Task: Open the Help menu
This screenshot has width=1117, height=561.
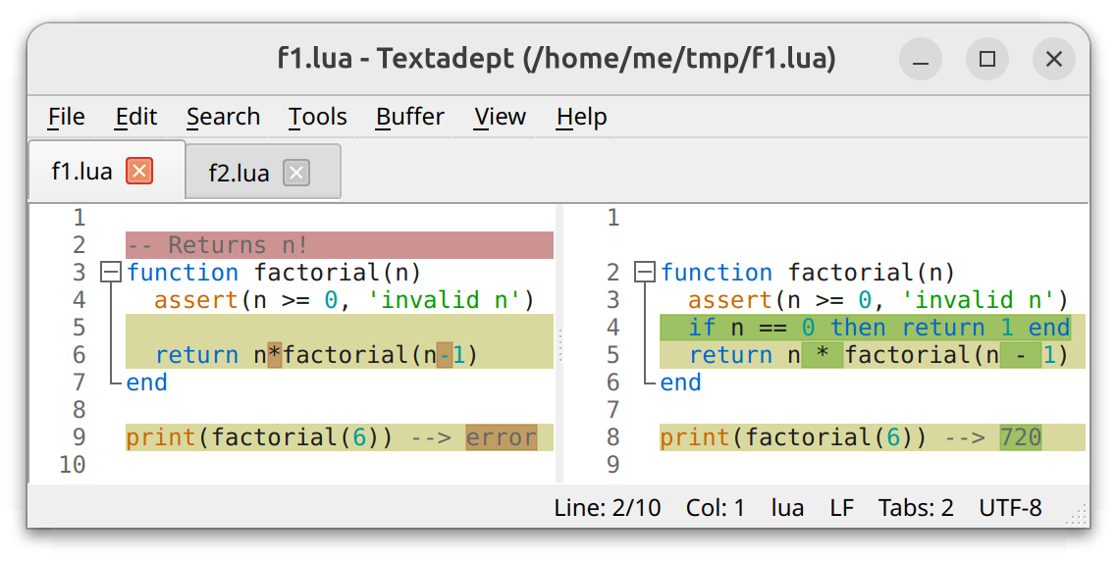Action: pyautogui.click(x=581, y=117)
